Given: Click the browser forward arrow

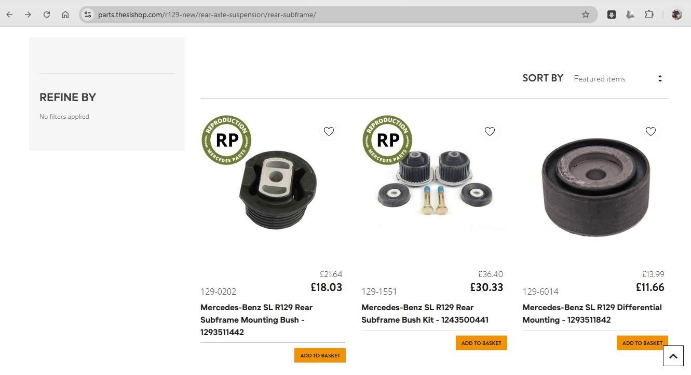Looking at the screenshot, I should (28, 15).
